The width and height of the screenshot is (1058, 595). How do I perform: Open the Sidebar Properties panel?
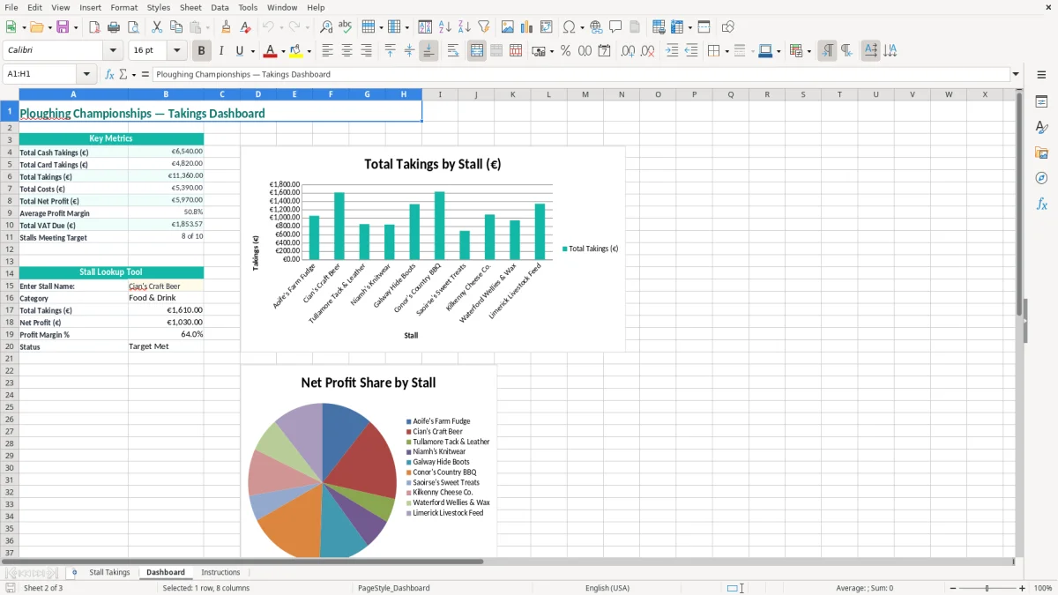pyautogui.click(x=1041, y=102)
